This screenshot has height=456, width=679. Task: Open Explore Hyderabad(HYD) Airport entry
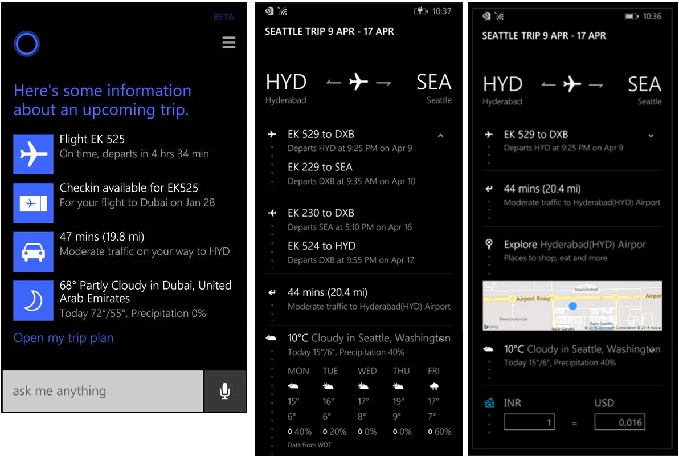point(575,251)
